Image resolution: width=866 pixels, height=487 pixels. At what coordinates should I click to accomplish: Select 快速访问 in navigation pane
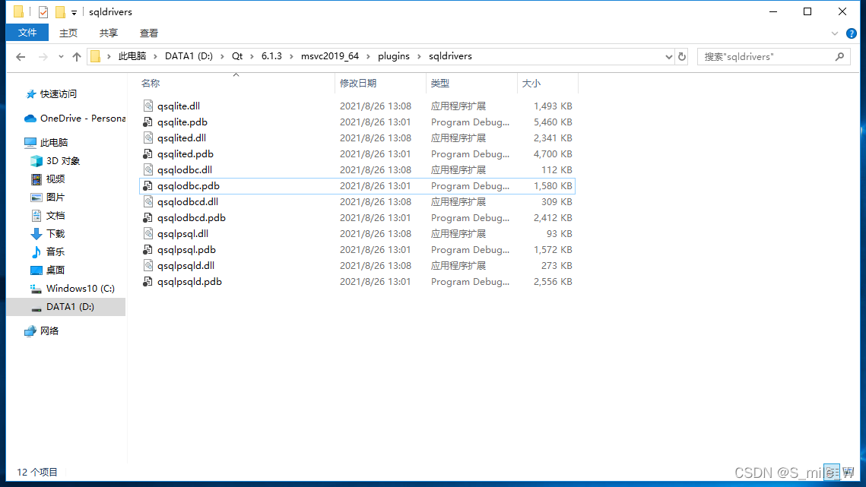tap(59, 94)
